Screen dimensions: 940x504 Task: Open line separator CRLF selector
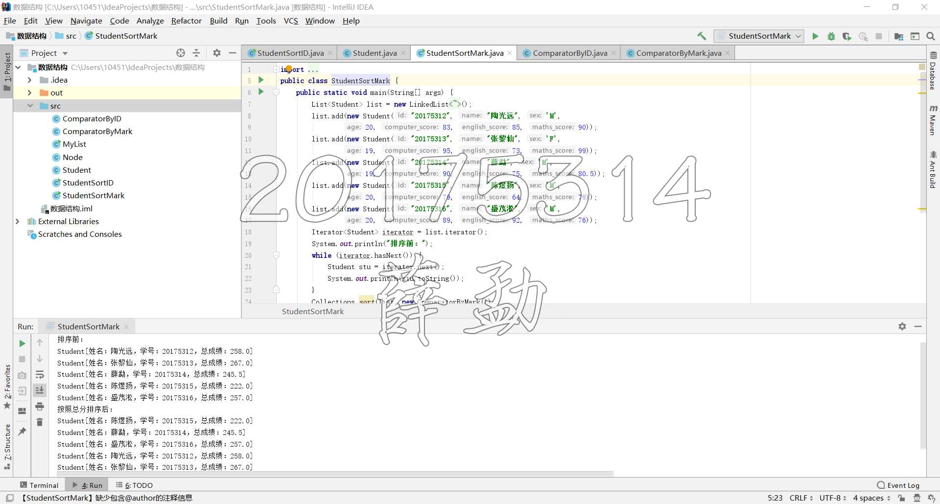tap(801, 498)
